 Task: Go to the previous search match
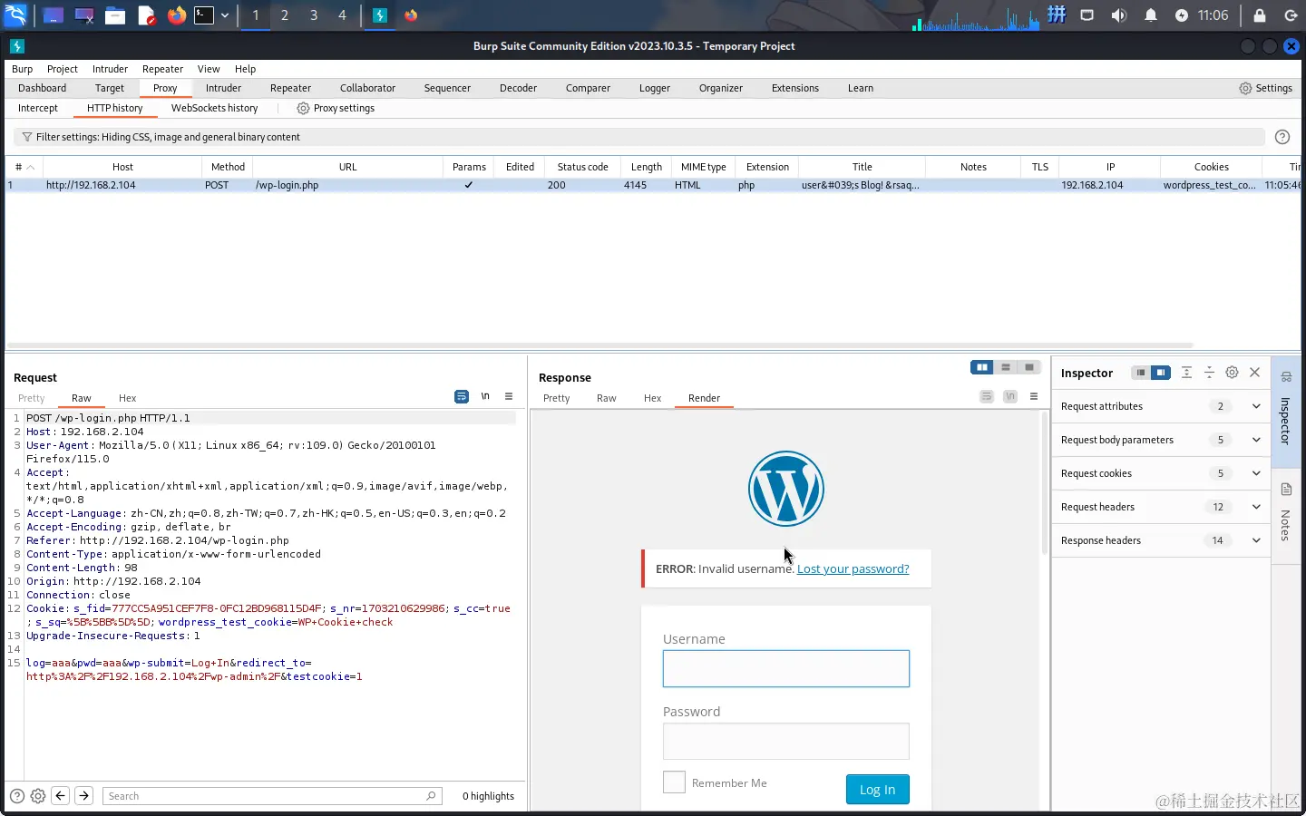tap(61, 796)
